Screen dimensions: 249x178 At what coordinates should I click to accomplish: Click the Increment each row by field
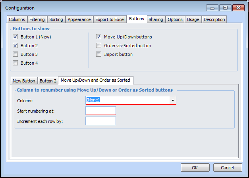(100, 121)
